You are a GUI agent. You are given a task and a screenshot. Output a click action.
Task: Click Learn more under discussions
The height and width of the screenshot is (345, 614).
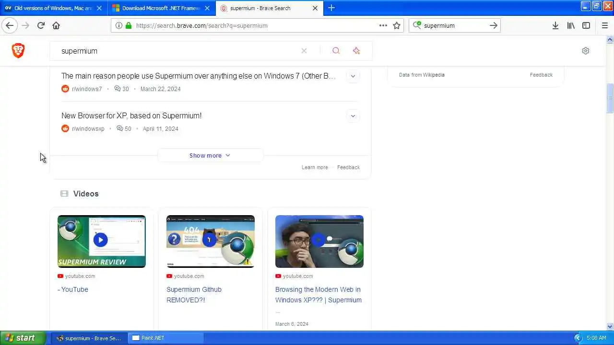[x=315, y=167]
